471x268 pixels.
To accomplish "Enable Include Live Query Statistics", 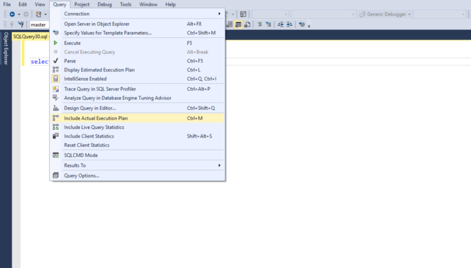I will (137, 127).
